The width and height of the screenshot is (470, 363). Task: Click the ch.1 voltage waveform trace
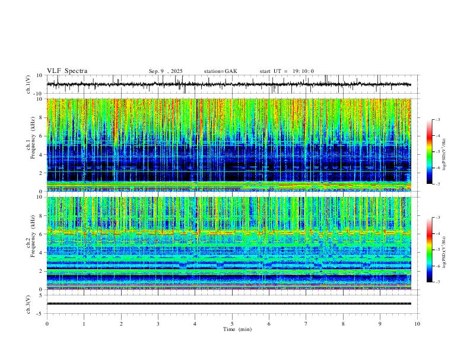coord(229,84)
